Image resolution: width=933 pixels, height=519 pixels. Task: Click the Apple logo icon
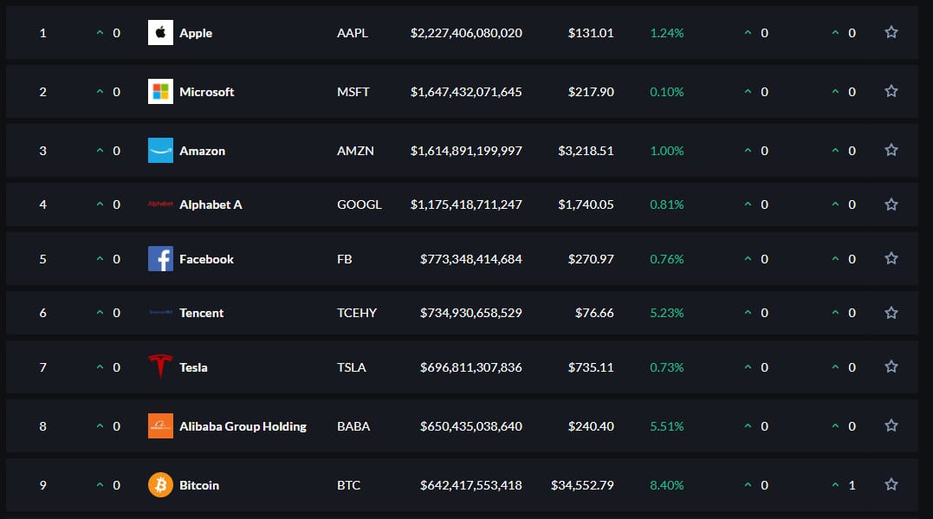(160, 33)
